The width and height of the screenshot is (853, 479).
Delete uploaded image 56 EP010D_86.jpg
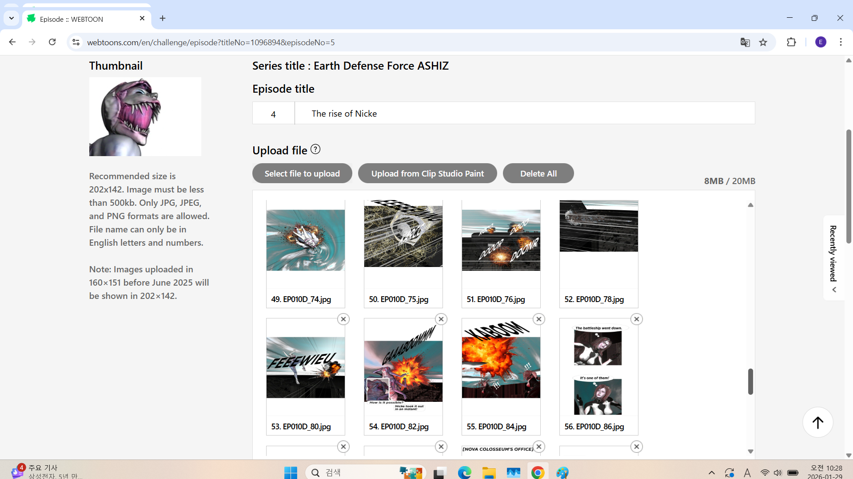[x=636, y=319]
